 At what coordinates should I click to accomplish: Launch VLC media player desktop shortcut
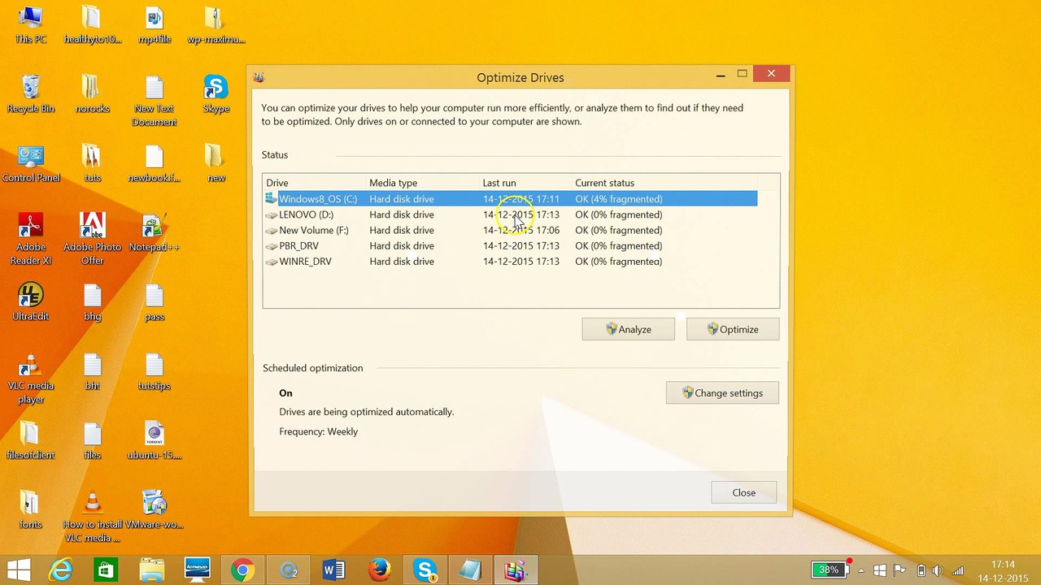click(x=30, y=379)
